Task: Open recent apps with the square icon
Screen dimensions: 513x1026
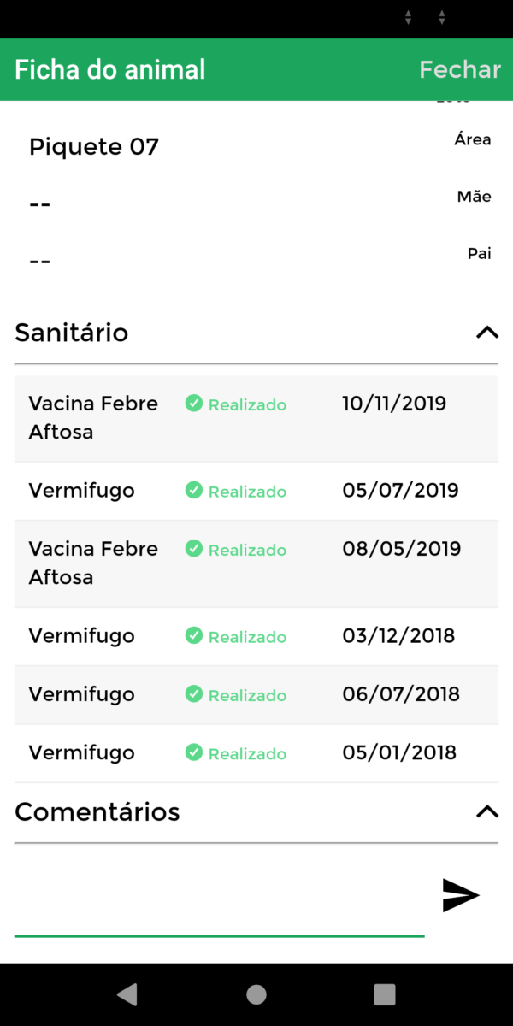Action: (x=385, y=994)
